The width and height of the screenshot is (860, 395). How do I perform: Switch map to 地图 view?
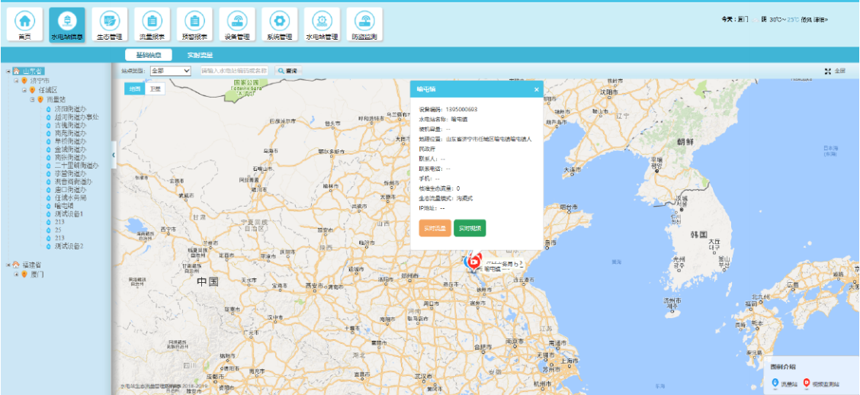pyautogui.click(x=134, y=89)
